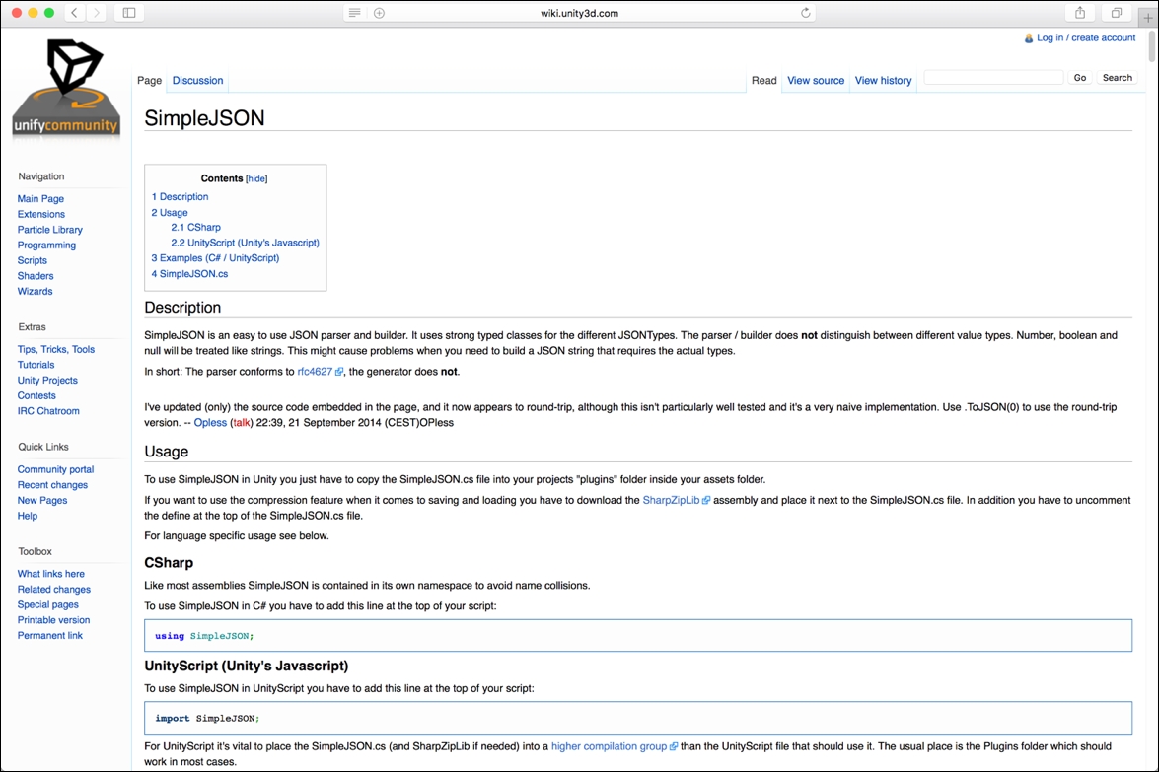Click the Go button

1080,78
